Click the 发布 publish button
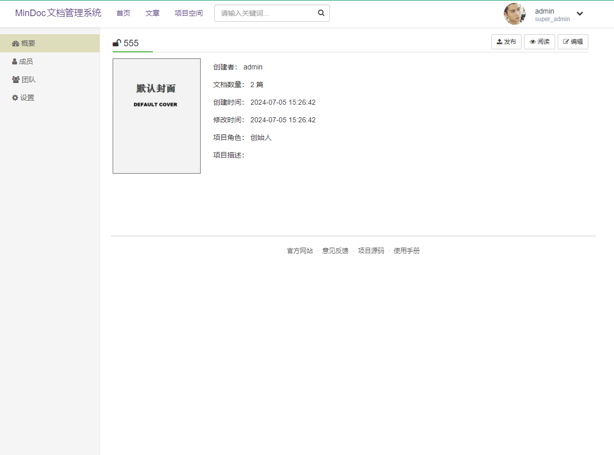Screen dimensions: 614x455 (x=506, y=42)
